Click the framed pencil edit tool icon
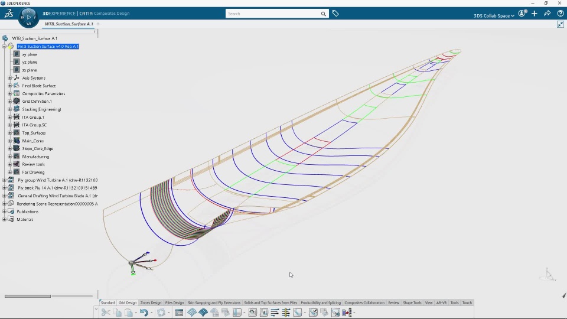Image resolution: width=567 pixels, height=319 pixels. pos(313,313)
